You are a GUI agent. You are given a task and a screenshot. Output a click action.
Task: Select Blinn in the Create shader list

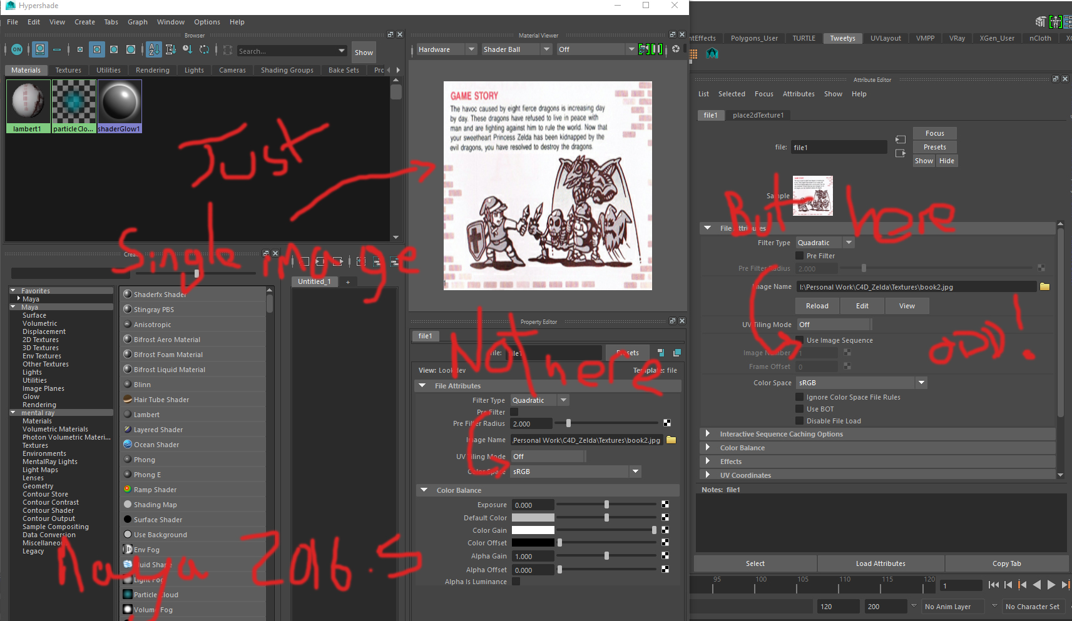[142, 385]
